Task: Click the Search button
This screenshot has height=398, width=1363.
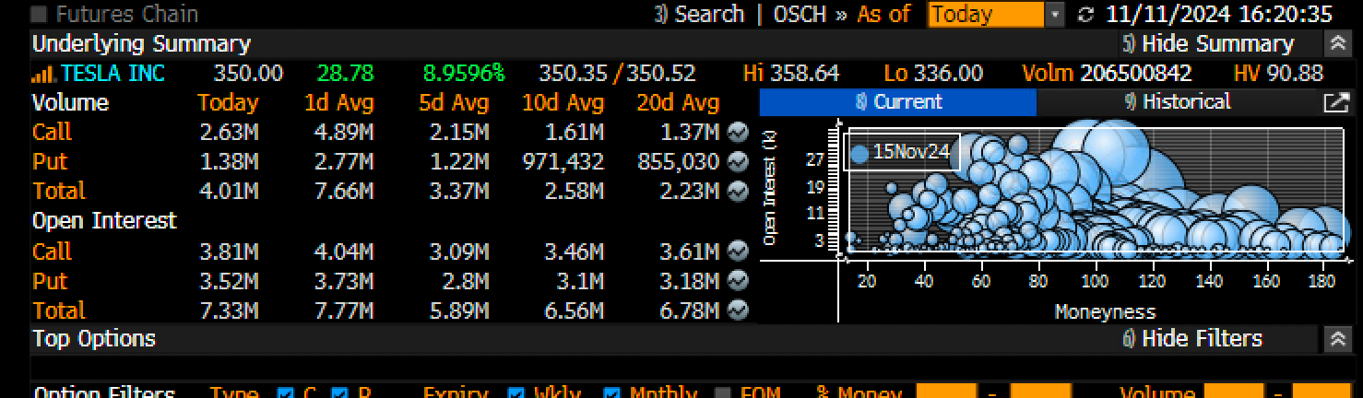Action: (x=699, y=15)
